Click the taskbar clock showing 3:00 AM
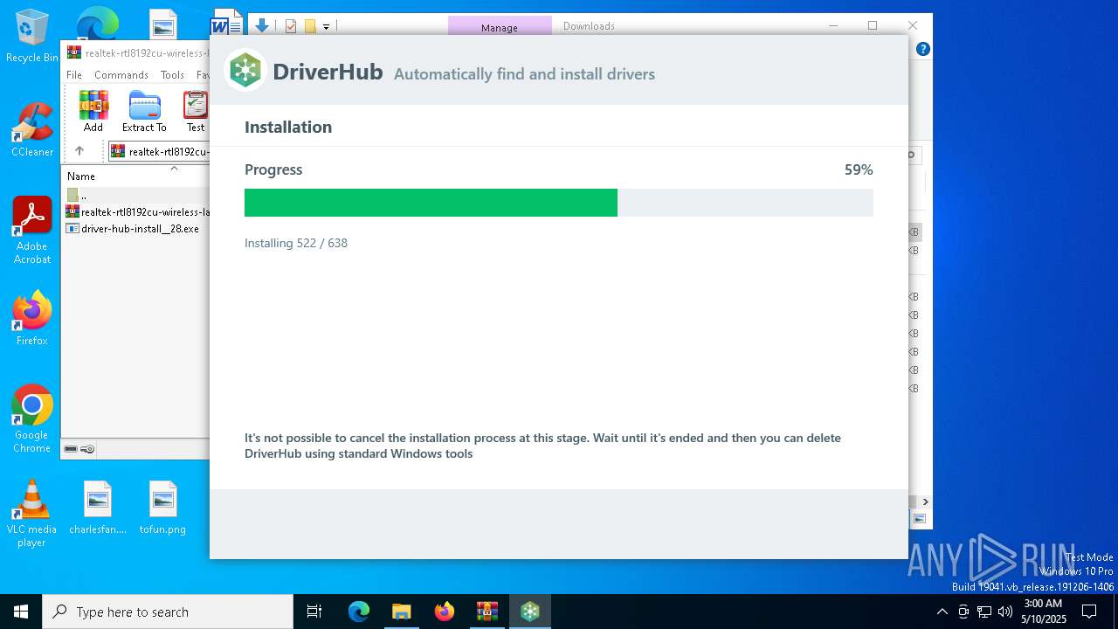Viewport: 1118px width, 629px height. pos(1044,612)
